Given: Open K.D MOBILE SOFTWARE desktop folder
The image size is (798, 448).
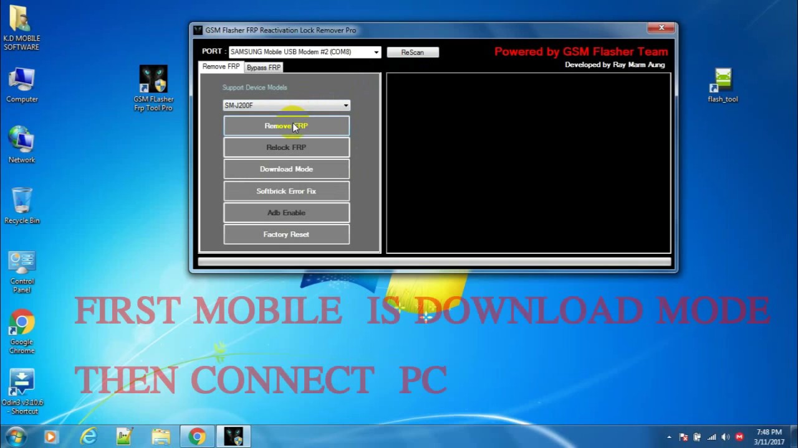Looking at the screenshot, I should [22, 27].
